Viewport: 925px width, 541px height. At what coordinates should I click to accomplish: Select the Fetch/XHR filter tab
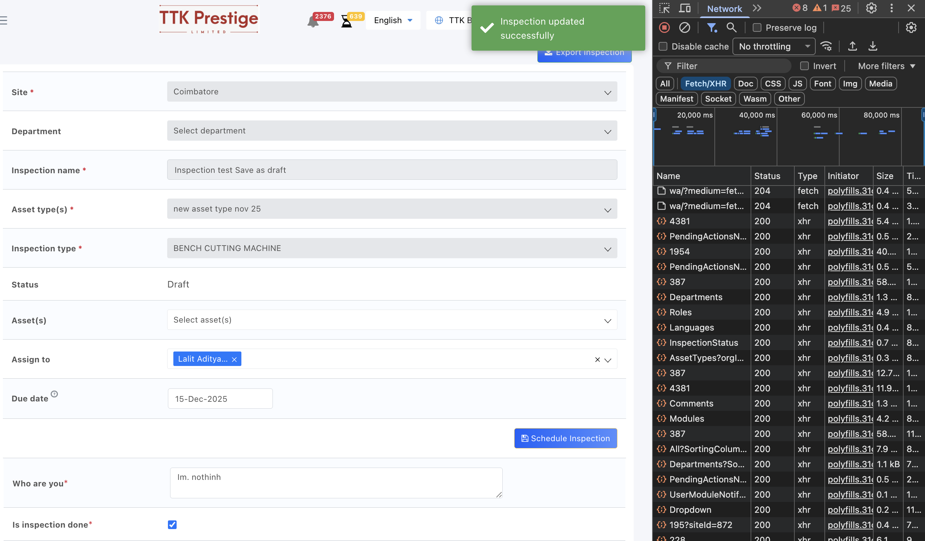coord(705,84)
